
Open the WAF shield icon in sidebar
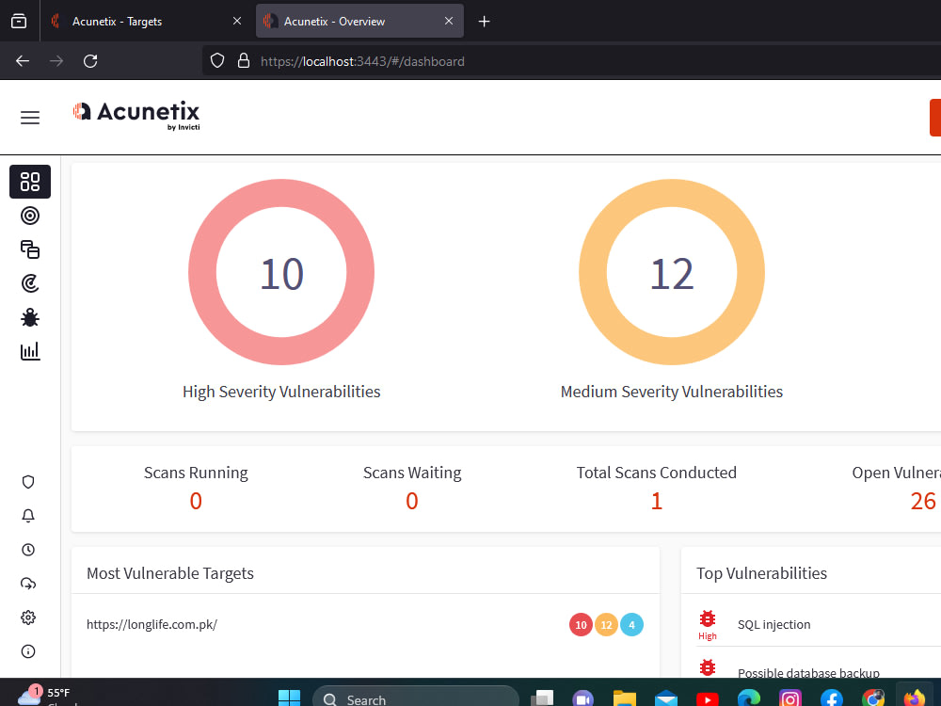coord(28,481)
